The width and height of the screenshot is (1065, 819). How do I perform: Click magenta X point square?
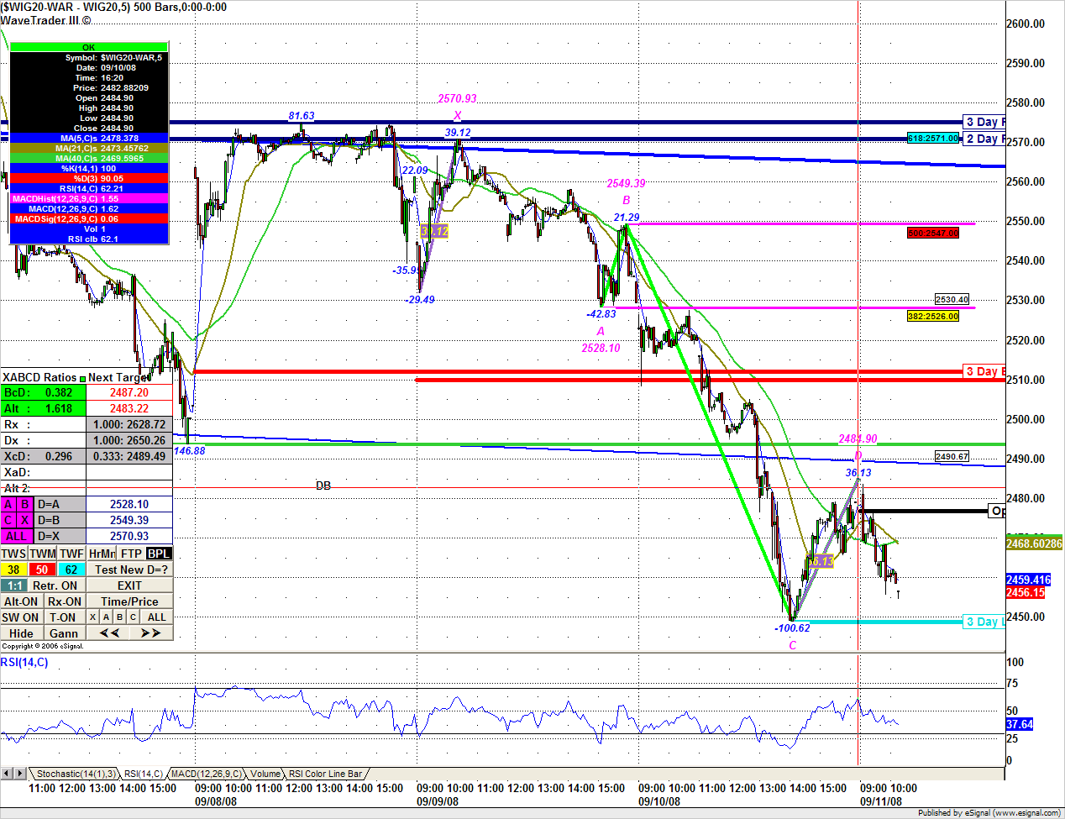tap(25, 521)
